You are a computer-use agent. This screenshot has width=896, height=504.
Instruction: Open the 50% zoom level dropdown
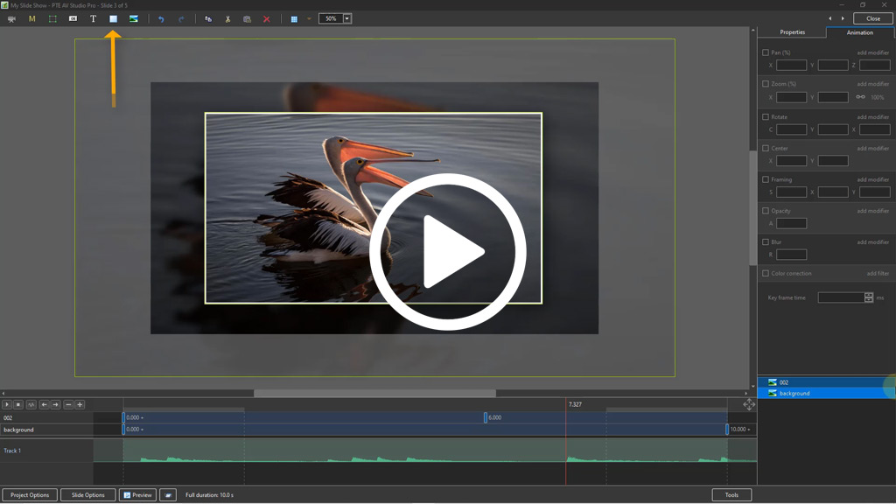point(346,19)
